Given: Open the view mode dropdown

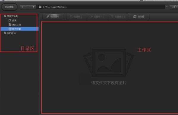Looking at the screenshot, I should (174, 7).
